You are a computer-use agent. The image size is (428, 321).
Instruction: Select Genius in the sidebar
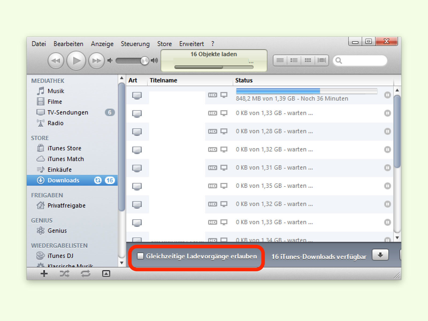[72, 231]
